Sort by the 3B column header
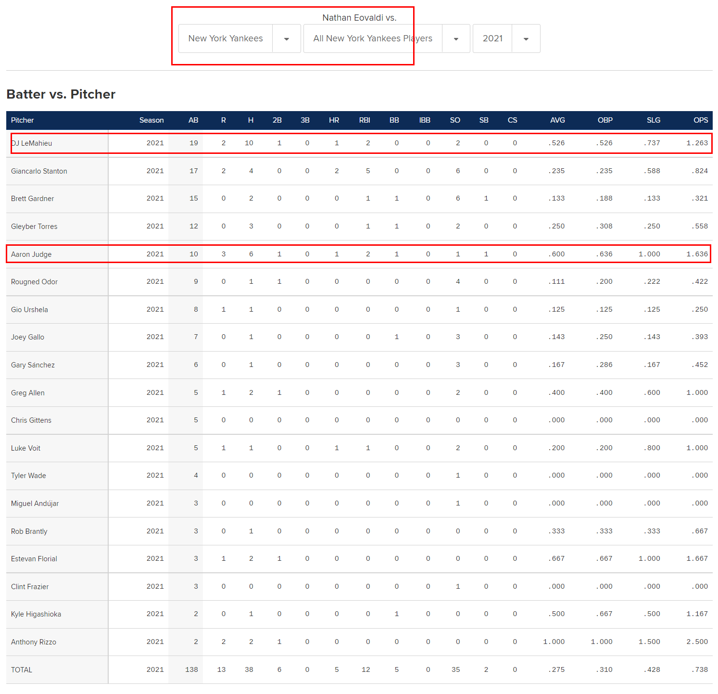Image resolution: width=718 pixels, height=694 pixels. (305, 120)
